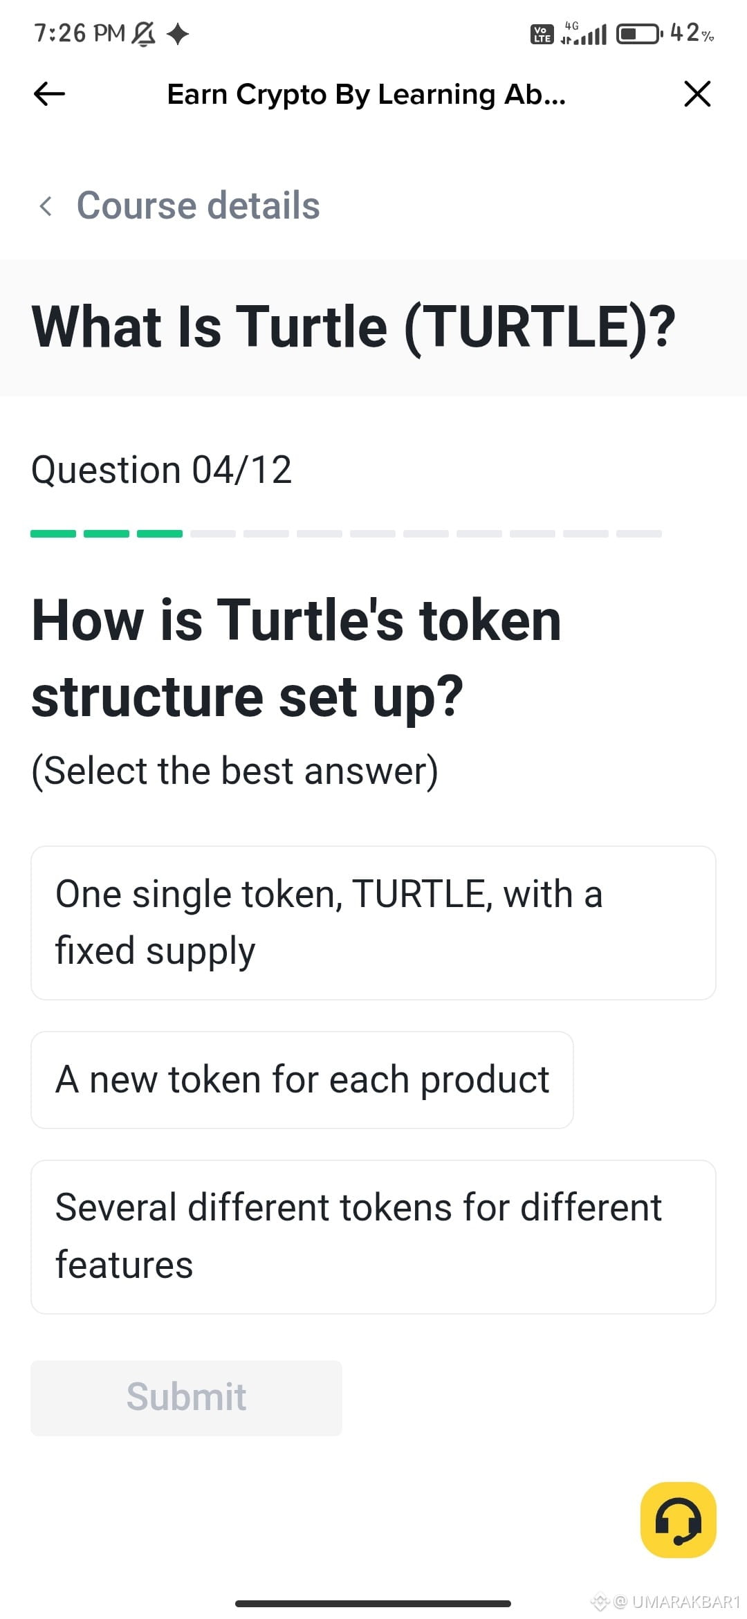Tap the last progress bar segment

pyautogui.click(x=639, y=533)
